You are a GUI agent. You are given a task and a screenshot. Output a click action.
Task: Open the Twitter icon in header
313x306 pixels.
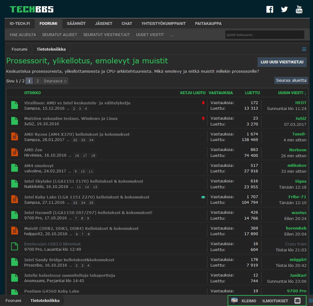pos(284,9)
